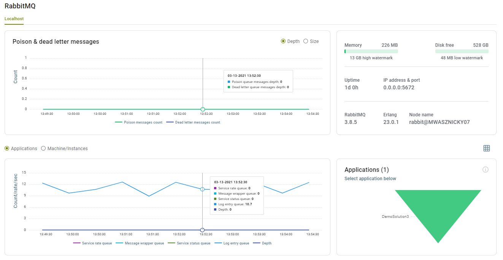
Task: Click the 226 MB memory value
Action: (390, 45)
